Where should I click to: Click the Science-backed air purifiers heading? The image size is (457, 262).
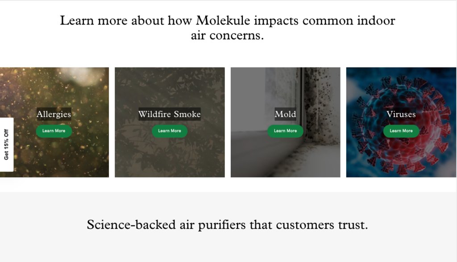coord(227,225)
